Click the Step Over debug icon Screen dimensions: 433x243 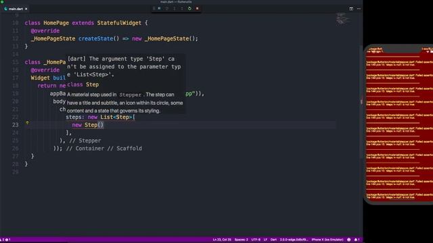point(167,9)
